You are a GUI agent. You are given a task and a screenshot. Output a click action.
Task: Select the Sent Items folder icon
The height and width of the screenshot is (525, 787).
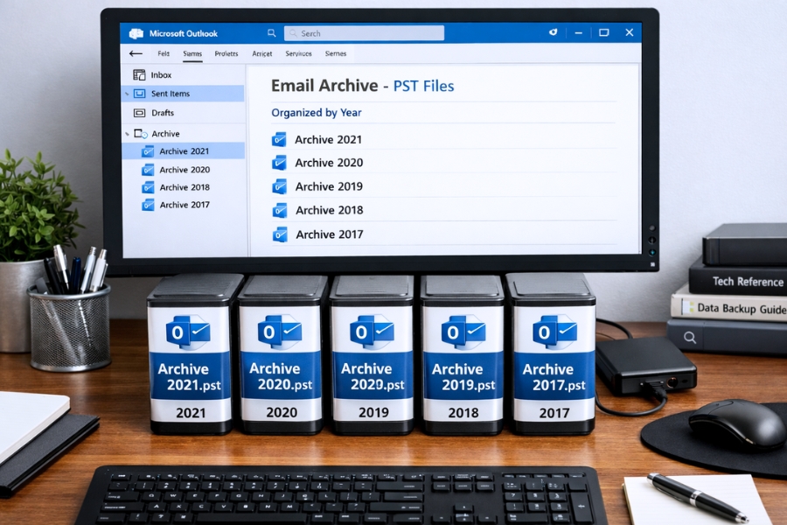[x=140, y=94]
